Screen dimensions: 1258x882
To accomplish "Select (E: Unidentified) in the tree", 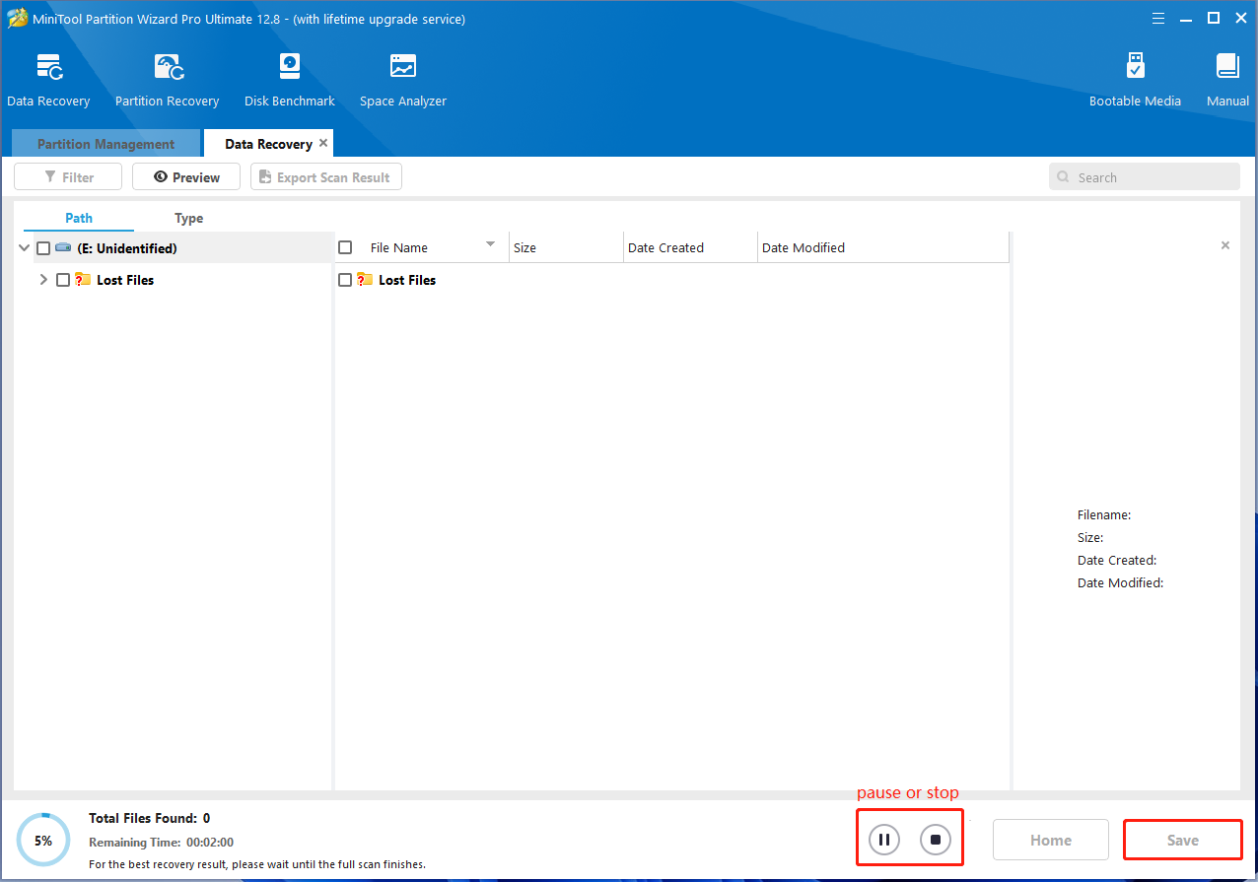I will click(127, 248).
